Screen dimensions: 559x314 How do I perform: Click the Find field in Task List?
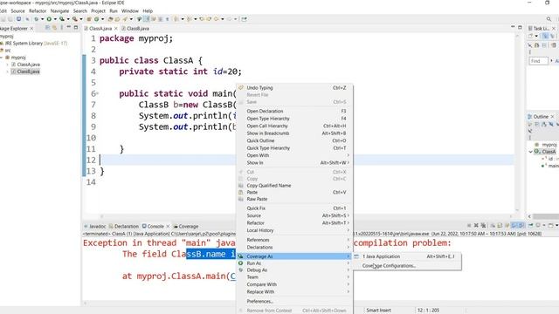[538, 61]
